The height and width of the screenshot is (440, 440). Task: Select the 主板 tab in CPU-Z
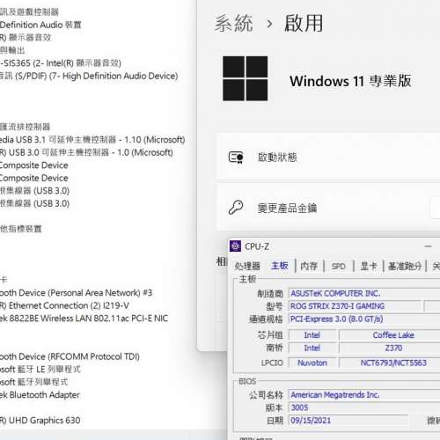point(280,266)
